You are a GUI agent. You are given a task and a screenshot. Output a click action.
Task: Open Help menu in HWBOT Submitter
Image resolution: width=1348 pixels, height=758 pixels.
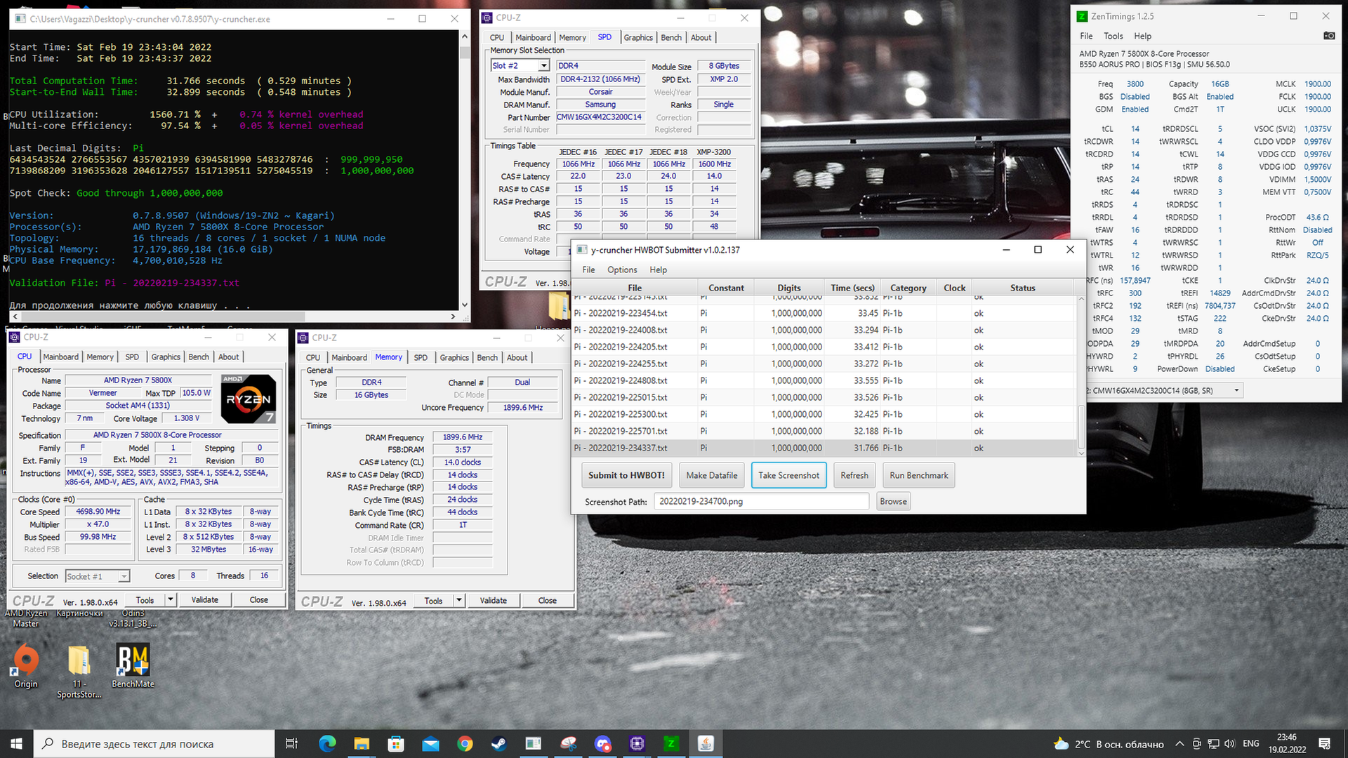pos(658,270)
